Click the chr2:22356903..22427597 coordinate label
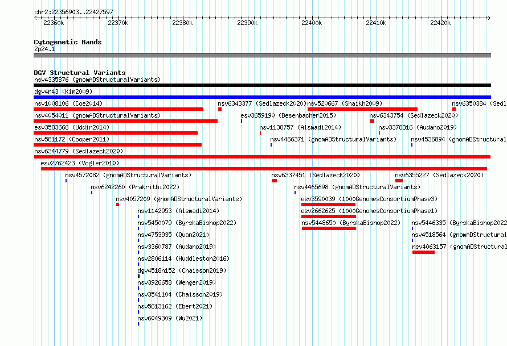Screen dimensions: 507x346 (73, 12)
